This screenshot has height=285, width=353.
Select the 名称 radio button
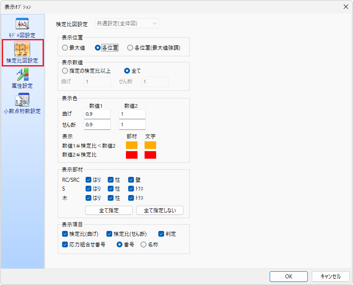coord(143,244)
